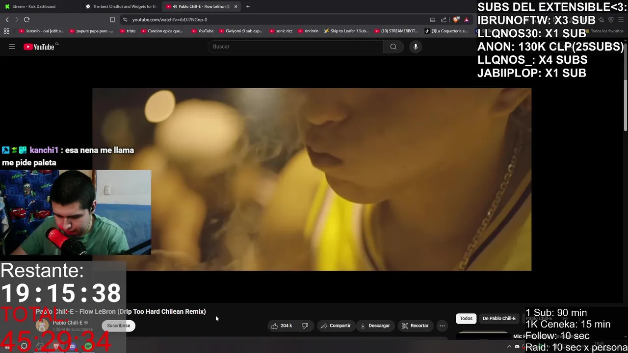Open the Jeremih - oui bookmark
The image size is (628, 353).
(42, 31)
